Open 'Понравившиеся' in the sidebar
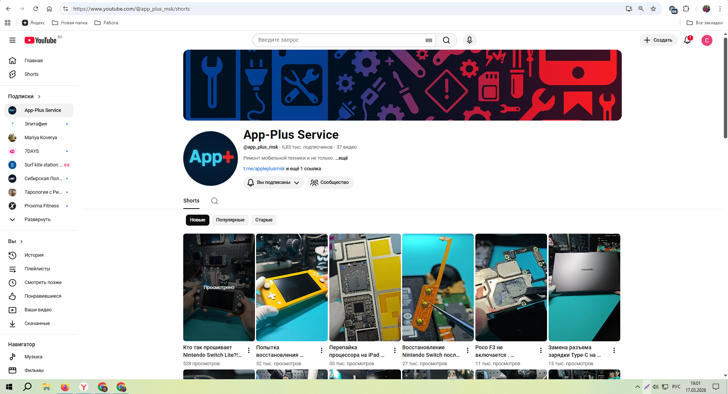 point(39,296)
